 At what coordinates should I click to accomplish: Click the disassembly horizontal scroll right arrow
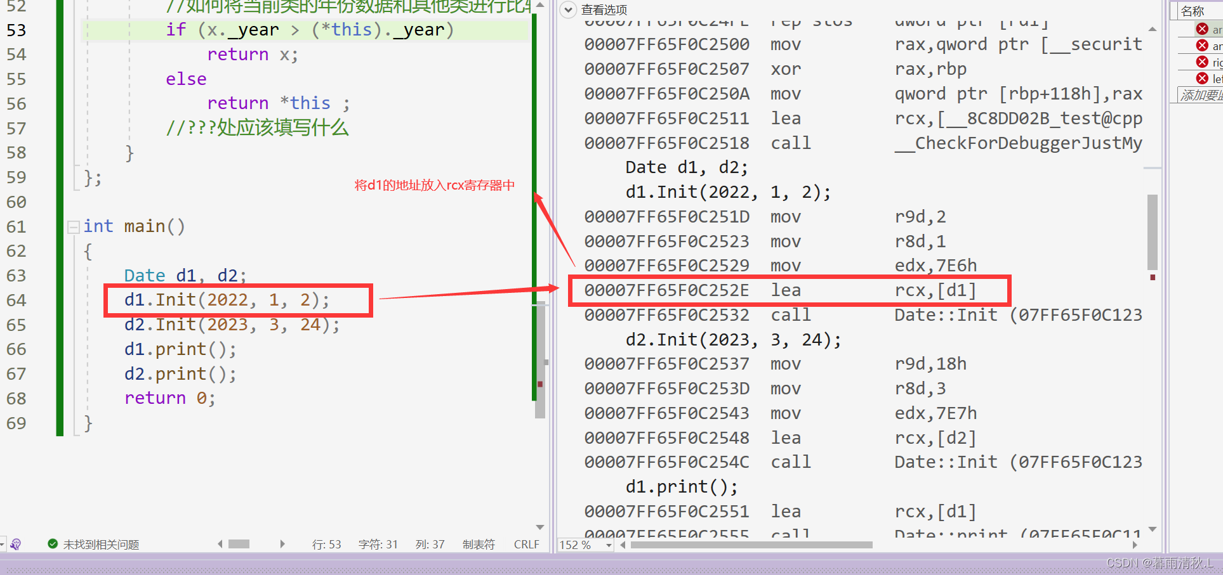point(1135,545)
